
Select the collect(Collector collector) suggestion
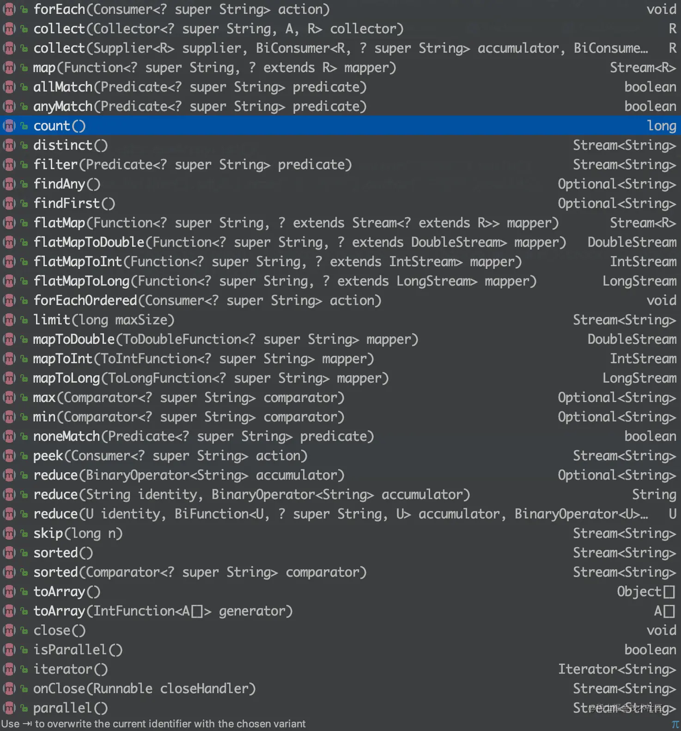coord(340,29)
